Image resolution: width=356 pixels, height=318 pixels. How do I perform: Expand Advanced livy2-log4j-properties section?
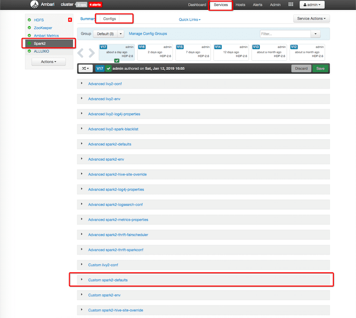tap(203, 114)
